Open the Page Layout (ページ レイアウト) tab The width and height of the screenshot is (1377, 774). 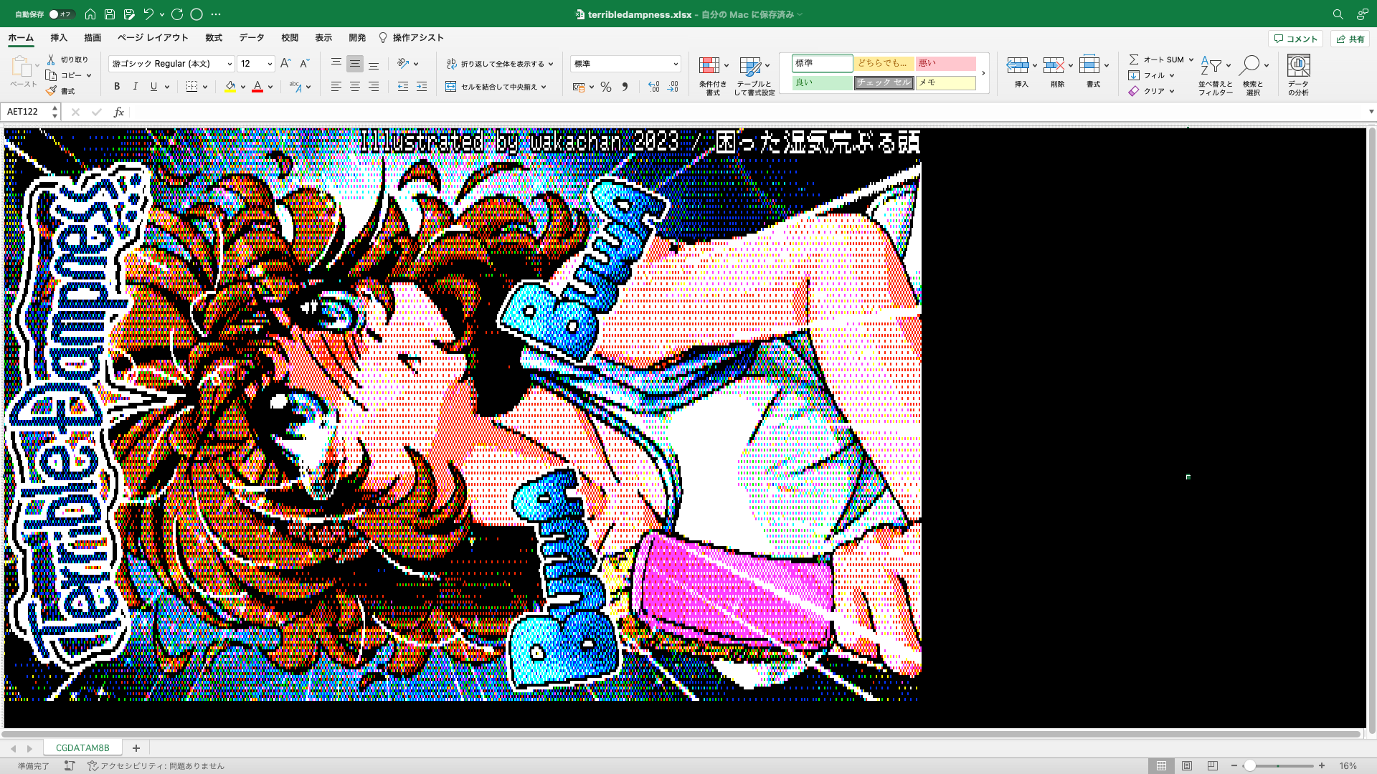tap(153, 38)
